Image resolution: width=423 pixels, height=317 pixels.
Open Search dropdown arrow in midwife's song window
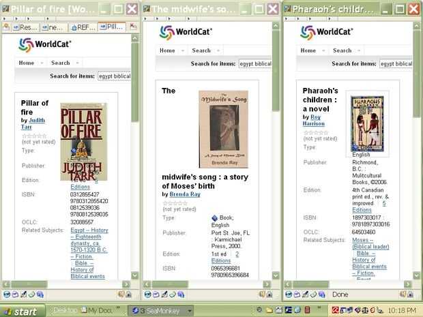point(218,50)
